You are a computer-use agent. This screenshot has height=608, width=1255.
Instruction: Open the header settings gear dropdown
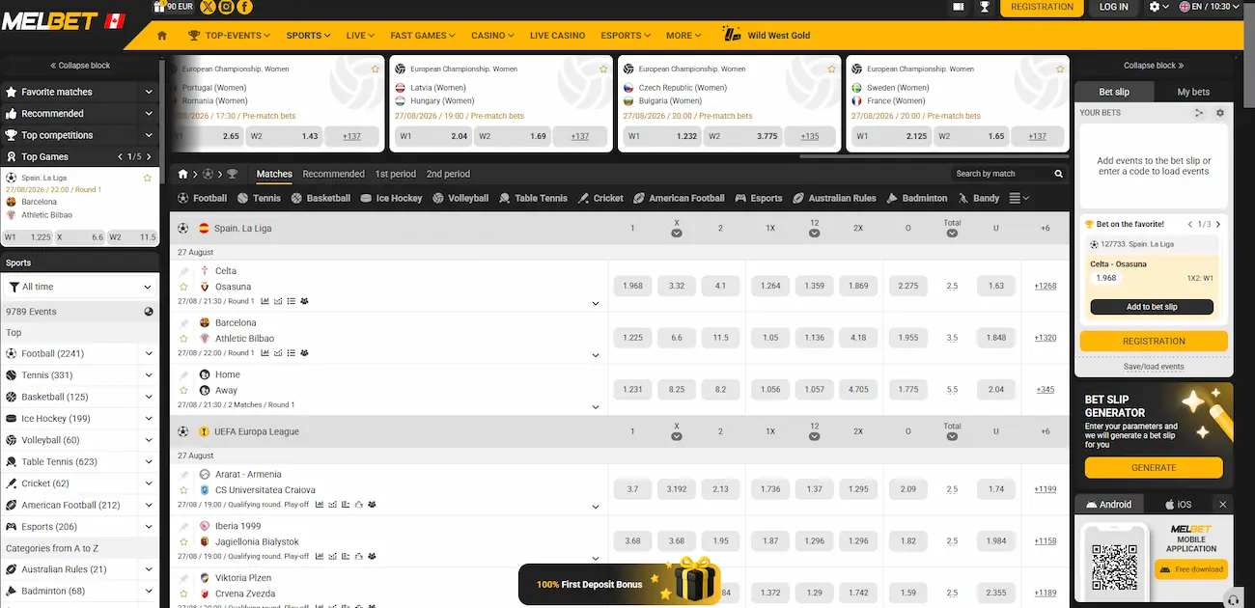(1158, 7)
